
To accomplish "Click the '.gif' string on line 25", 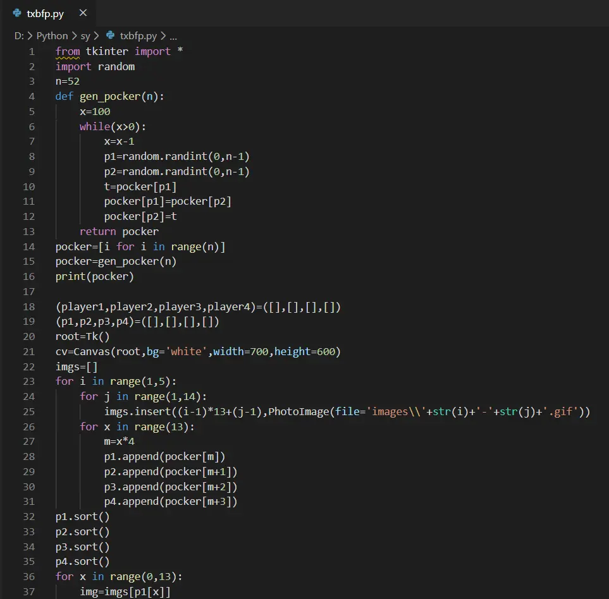I will [x=561, y=412].
